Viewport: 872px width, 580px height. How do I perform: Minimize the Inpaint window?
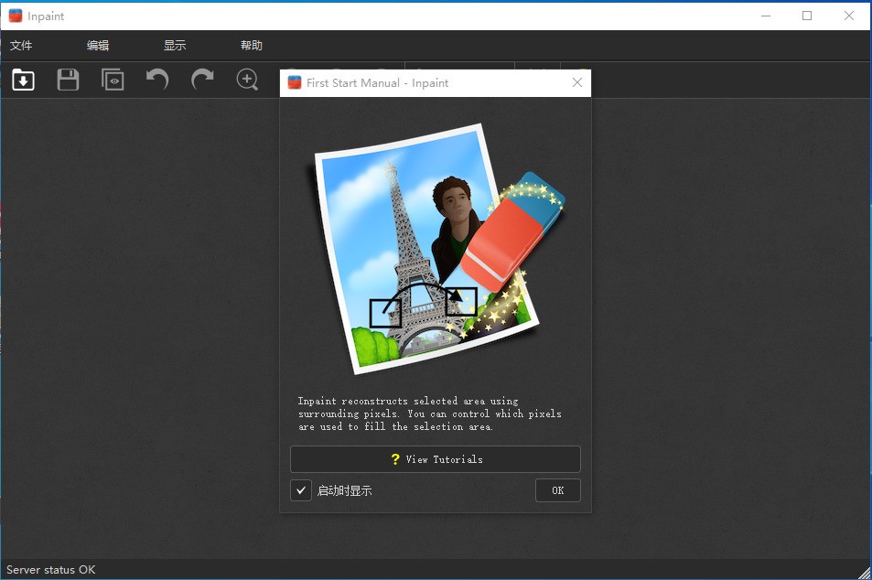click(x=765, y=16)
